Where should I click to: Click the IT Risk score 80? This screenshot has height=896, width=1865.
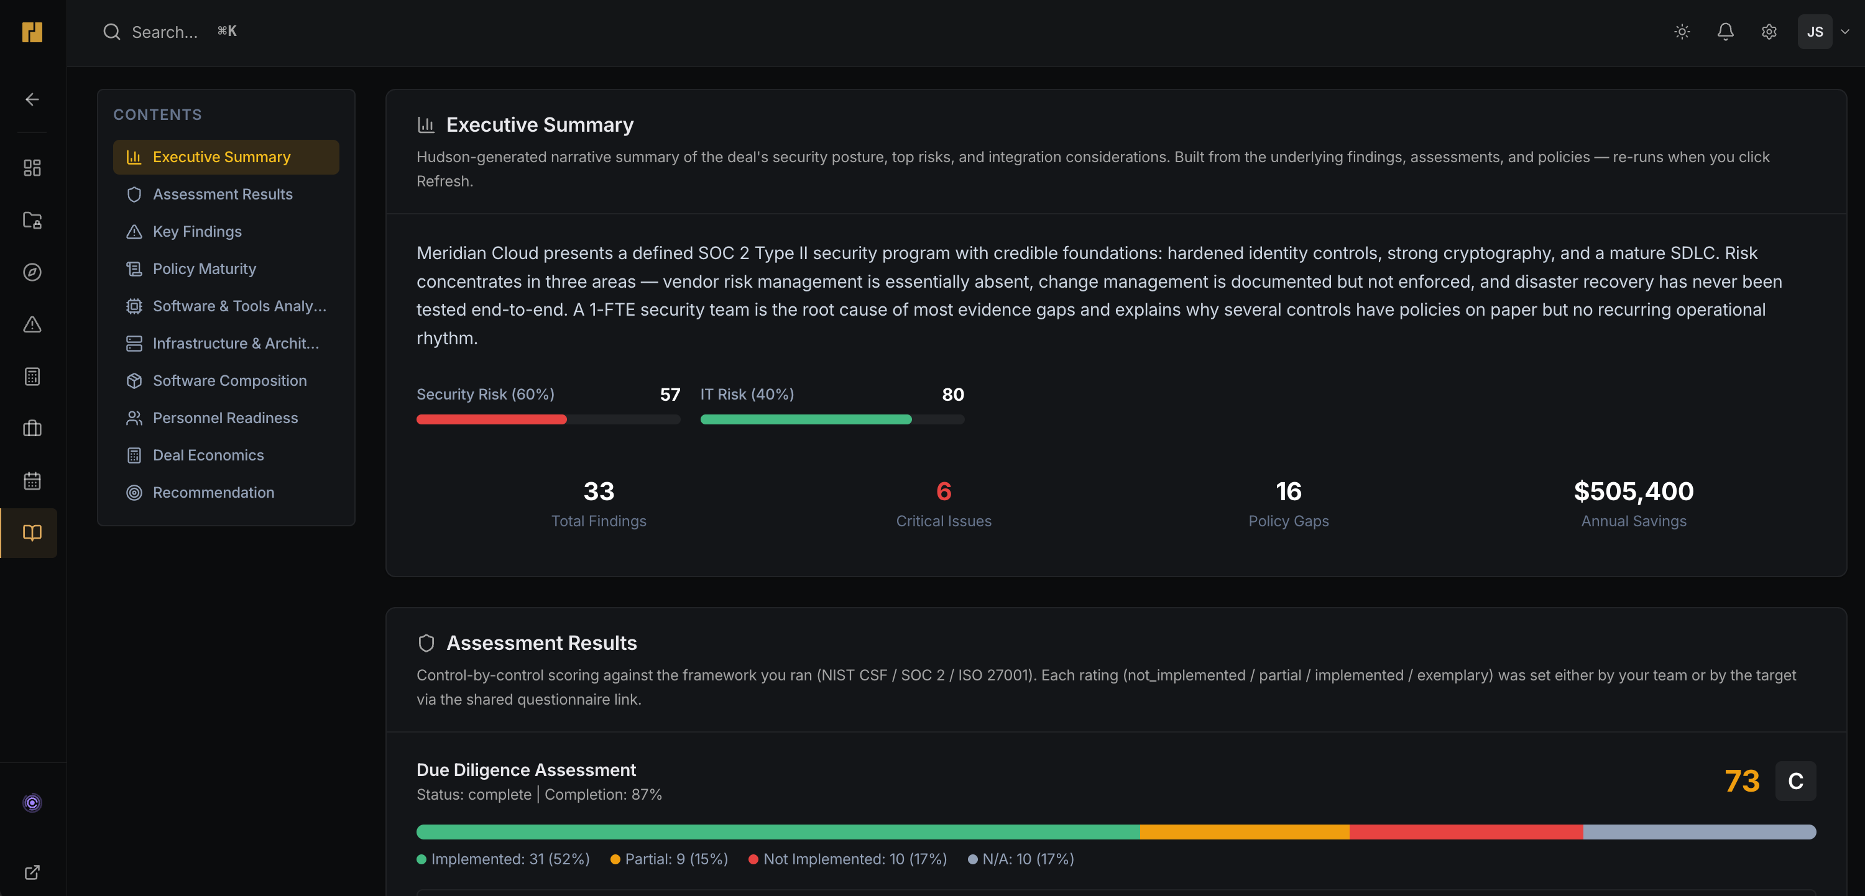point(953,395)
